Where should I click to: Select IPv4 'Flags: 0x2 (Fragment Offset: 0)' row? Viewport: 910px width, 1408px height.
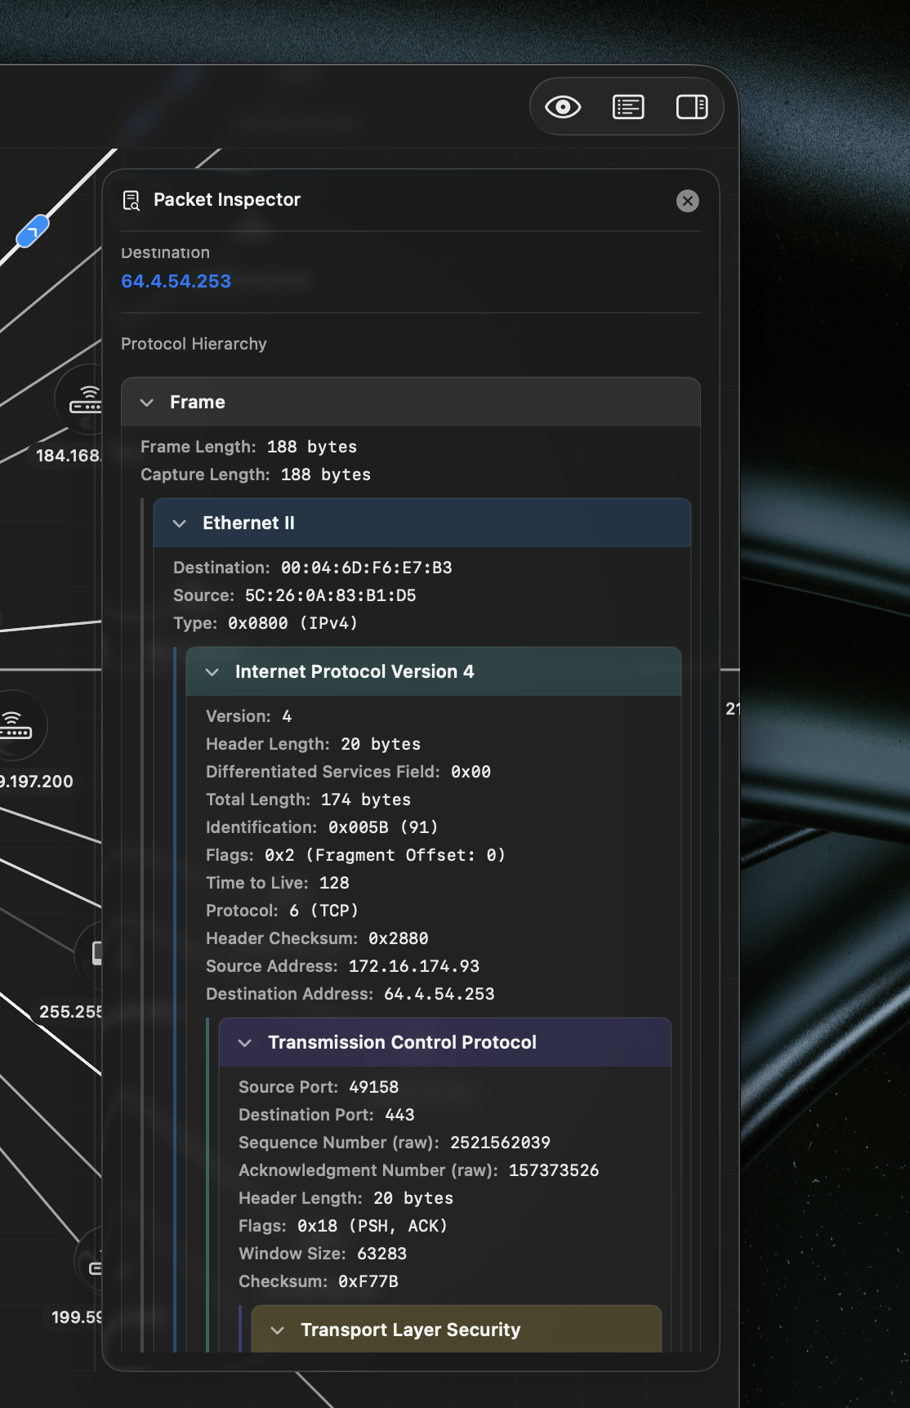356,855
